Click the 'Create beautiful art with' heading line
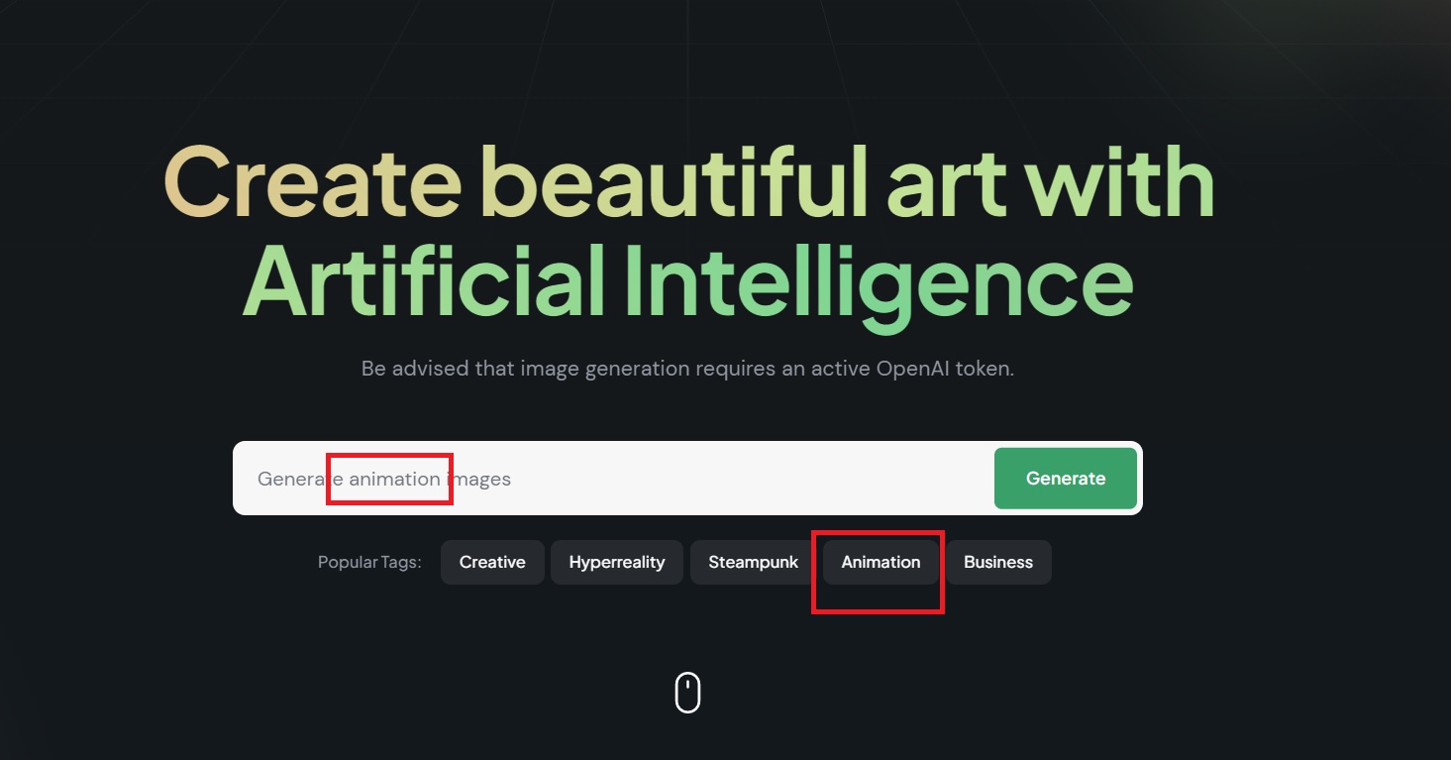1451x760 pixels. (x=689, y=182)
